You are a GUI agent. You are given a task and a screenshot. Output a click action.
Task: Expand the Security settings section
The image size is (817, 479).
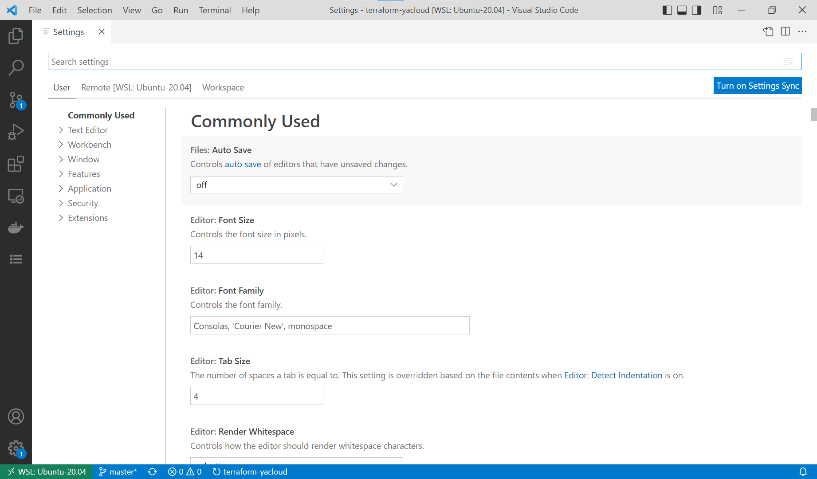coord(82,203)
